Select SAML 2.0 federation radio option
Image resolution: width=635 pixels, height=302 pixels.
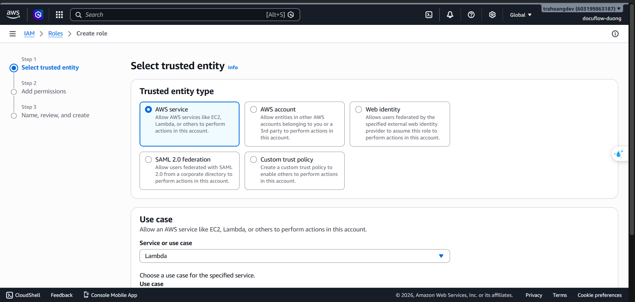tap(148, 160)
